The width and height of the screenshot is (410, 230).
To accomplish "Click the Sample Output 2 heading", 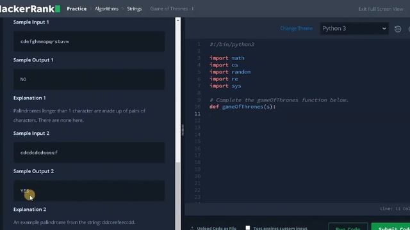I will pos(33,171).
